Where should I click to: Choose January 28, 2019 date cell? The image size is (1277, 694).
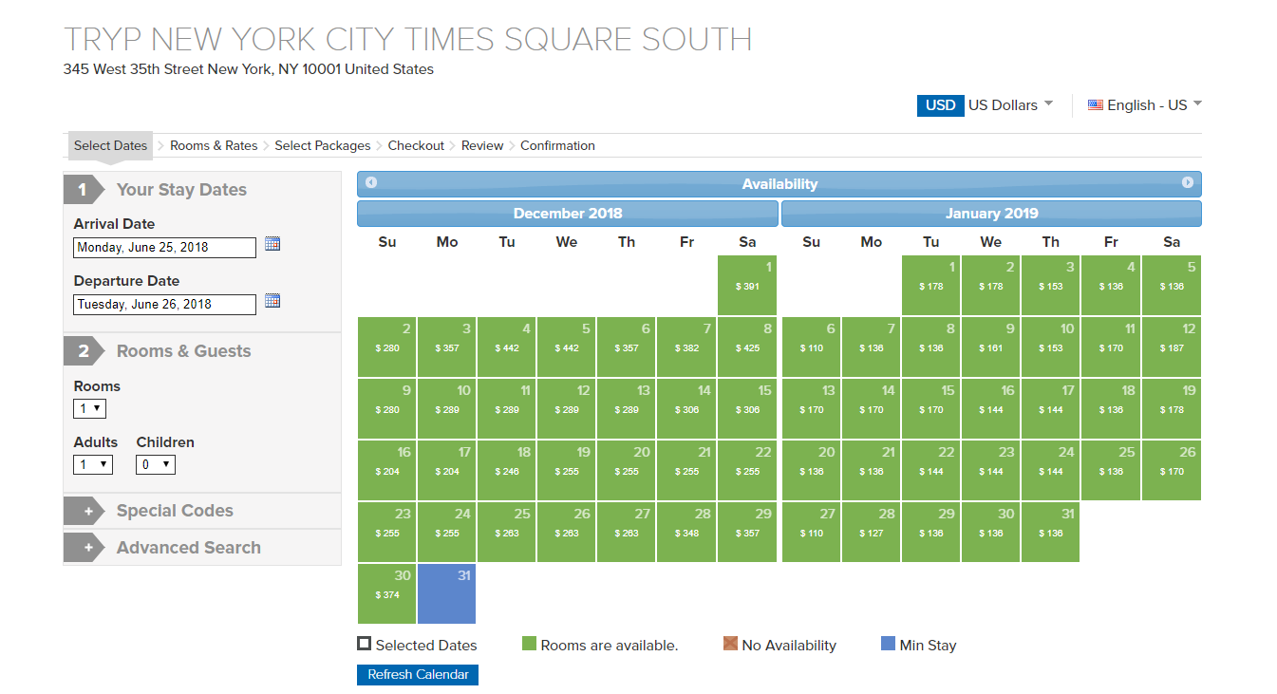(x=872, y=532)
